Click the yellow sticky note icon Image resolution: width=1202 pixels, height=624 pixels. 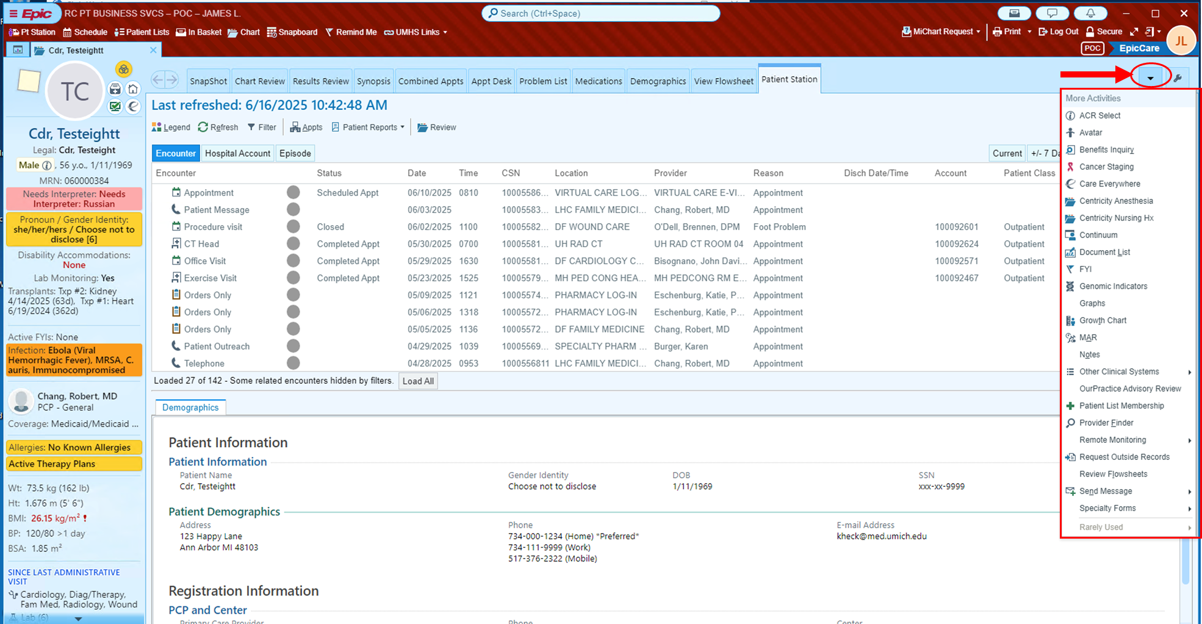tap(29, 81)
